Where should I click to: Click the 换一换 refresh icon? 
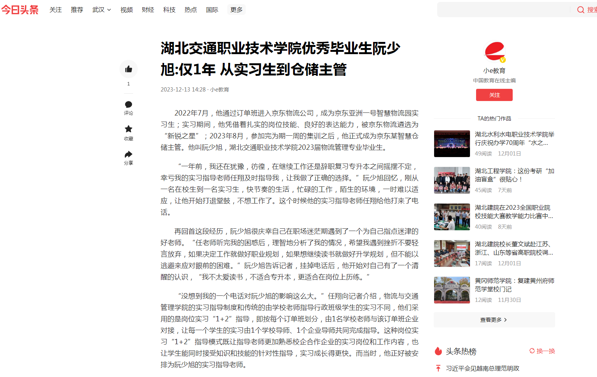[532, 351]
